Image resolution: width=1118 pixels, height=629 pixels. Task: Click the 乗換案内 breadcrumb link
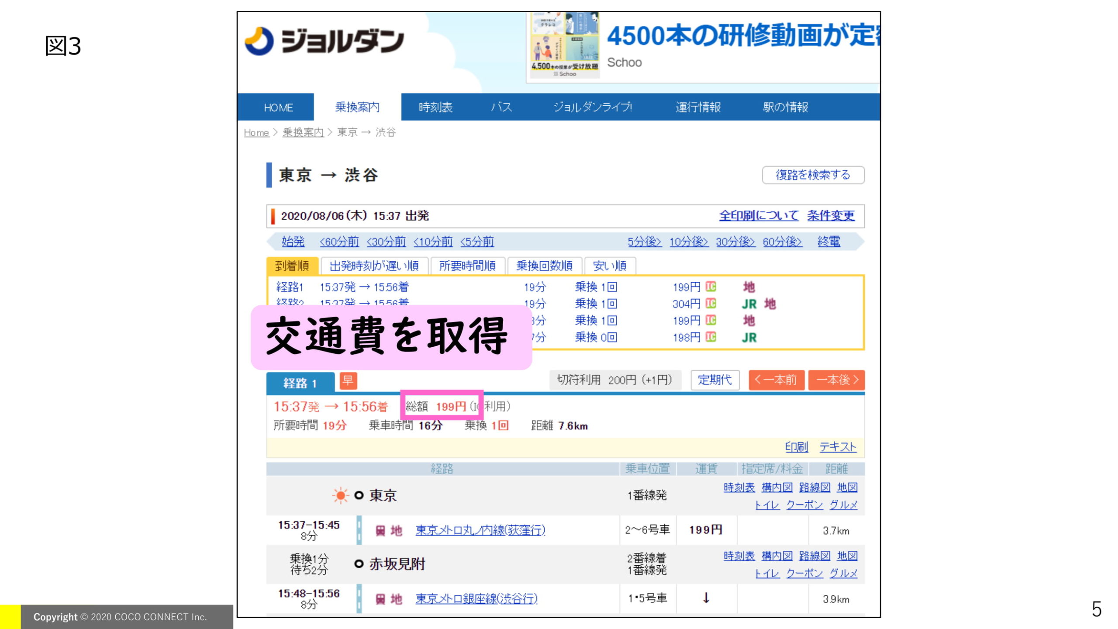click(x=303, y=132)
